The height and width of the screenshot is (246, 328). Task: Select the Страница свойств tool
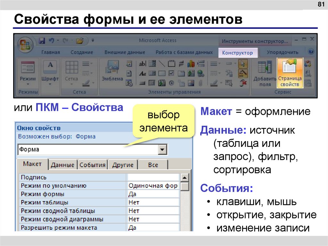[289, 72]
